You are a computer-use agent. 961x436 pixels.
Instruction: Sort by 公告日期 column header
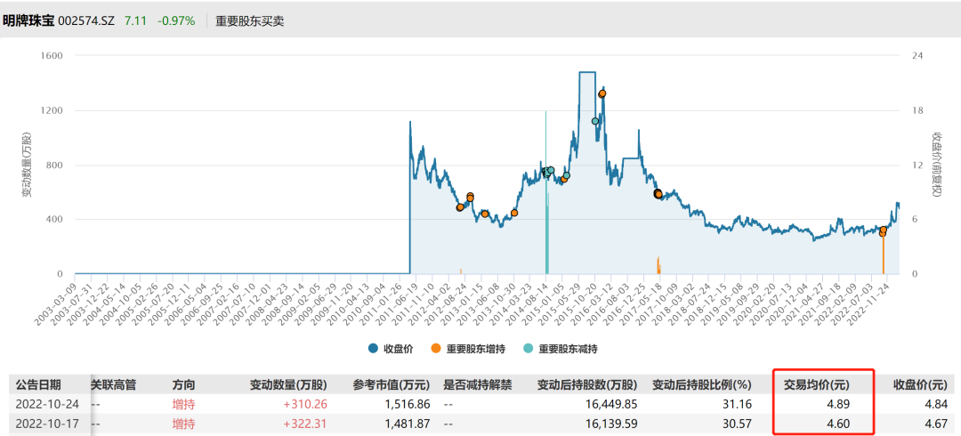[37, 384]
